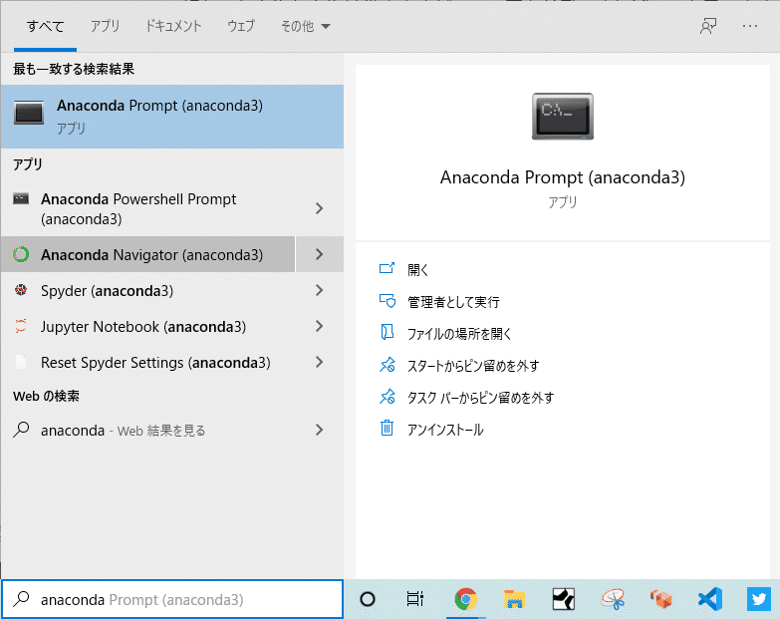The image size is (780, 619).
Task: Select Jupyter Notebook (anaconda3) result
Action: (x=148, y=326)
